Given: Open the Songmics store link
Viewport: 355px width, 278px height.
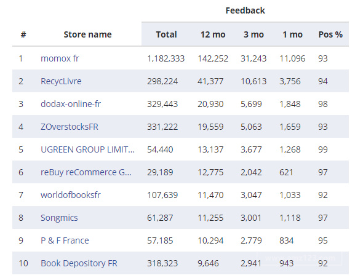Looking at the screenshot, I should click(59, 218).
